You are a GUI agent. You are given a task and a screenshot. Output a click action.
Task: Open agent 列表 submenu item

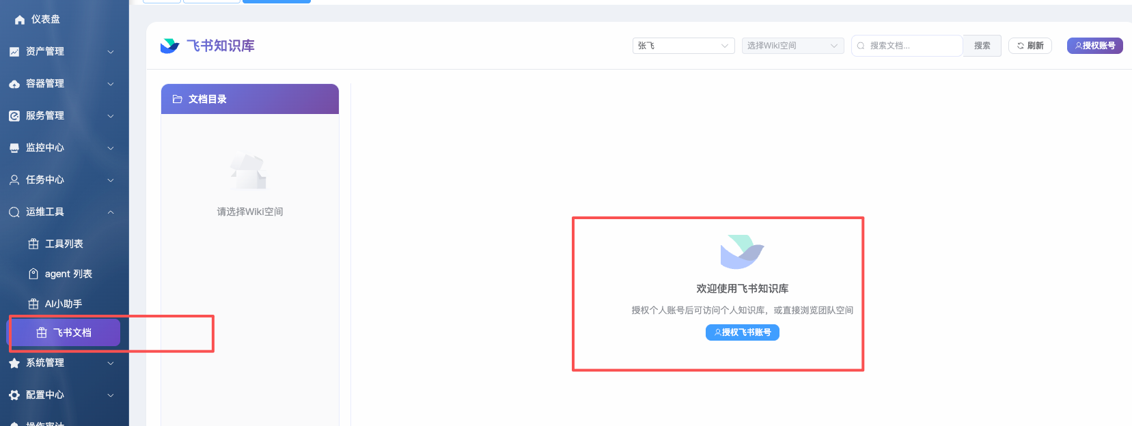click(x=68, y=274)
